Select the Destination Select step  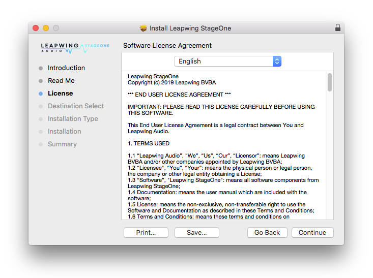coord(76,106)
